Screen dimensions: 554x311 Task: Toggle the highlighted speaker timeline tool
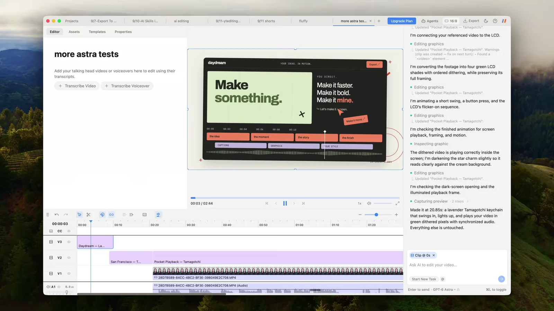tap(158, 215)
